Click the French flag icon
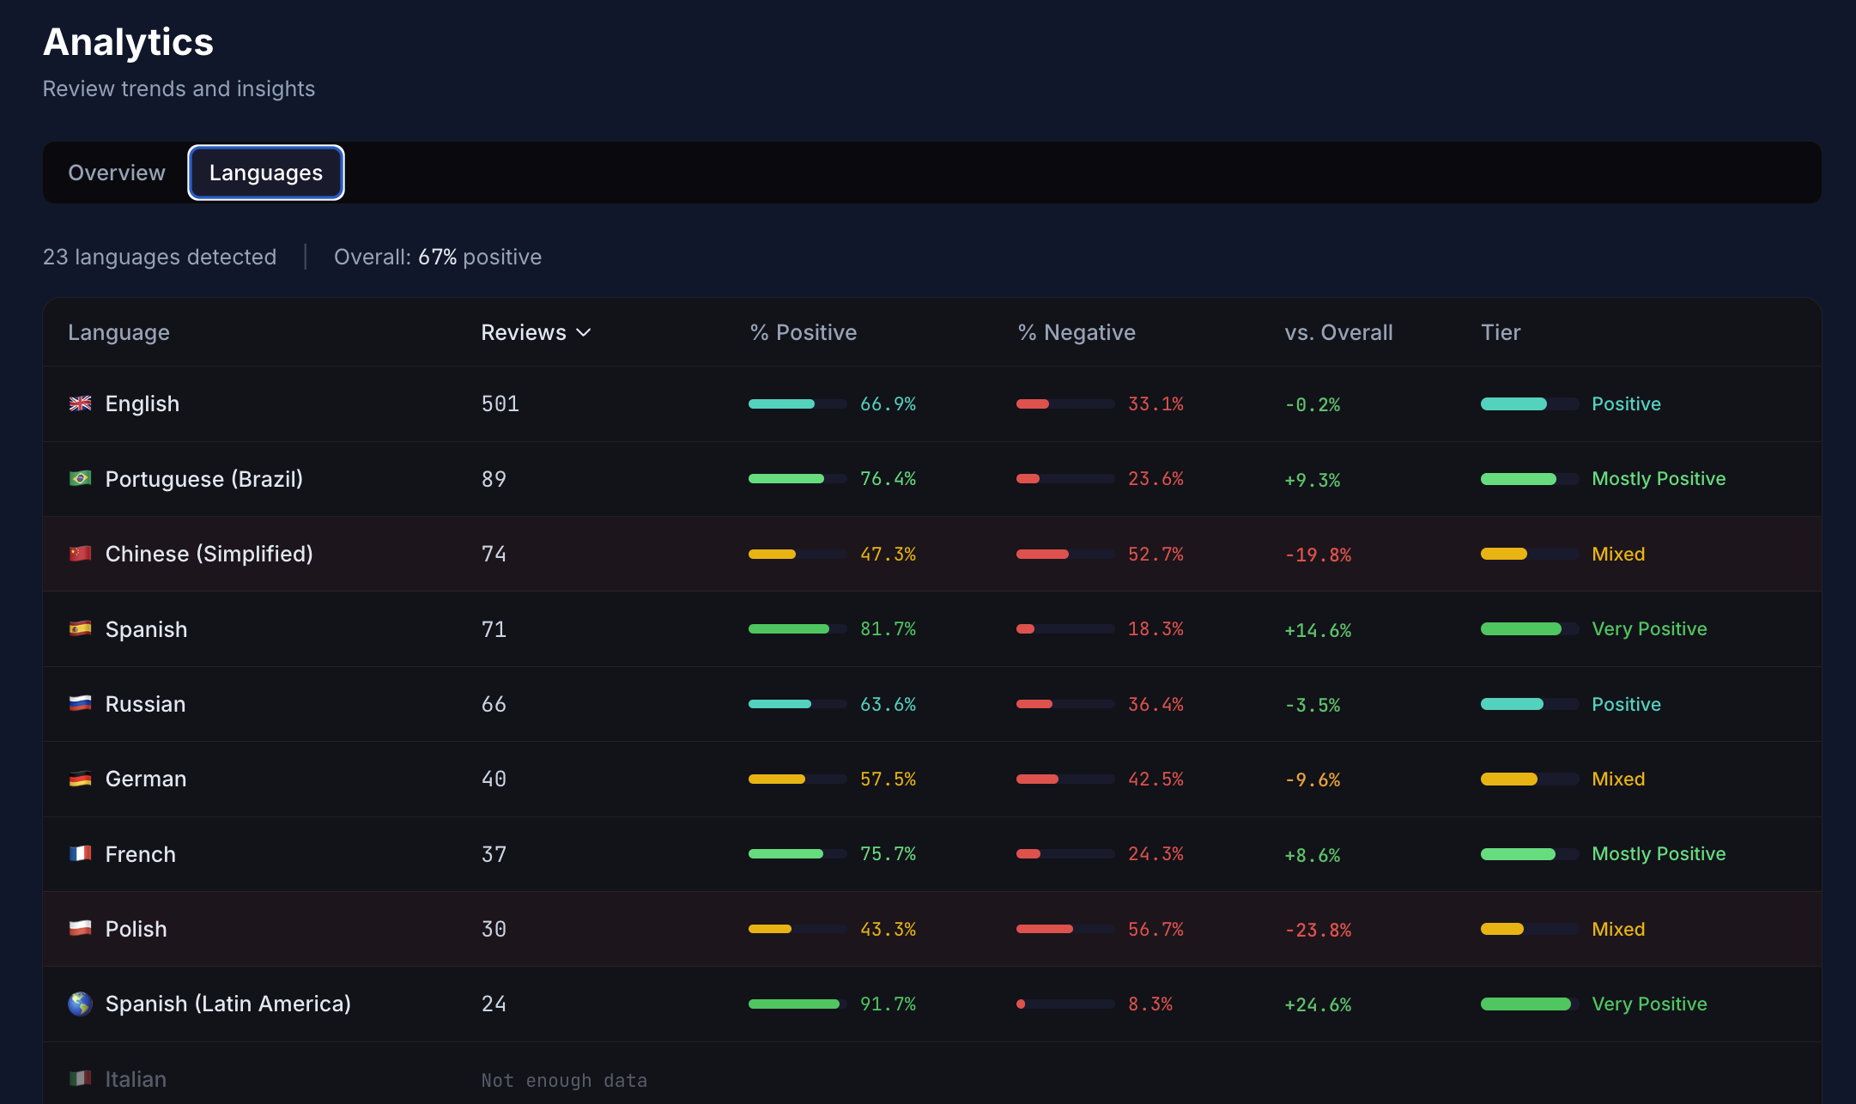 coord(81,853)
